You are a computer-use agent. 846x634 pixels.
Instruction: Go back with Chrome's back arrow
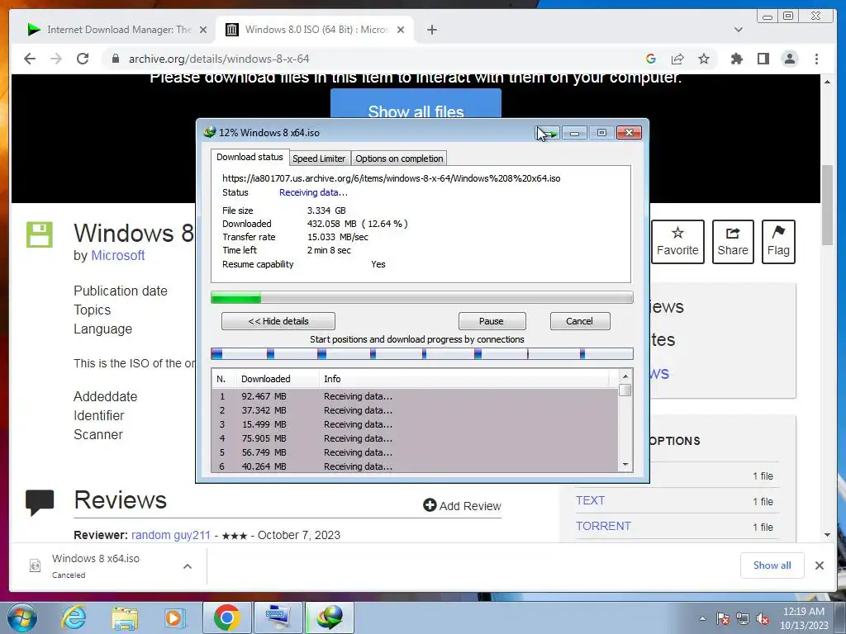30,59
